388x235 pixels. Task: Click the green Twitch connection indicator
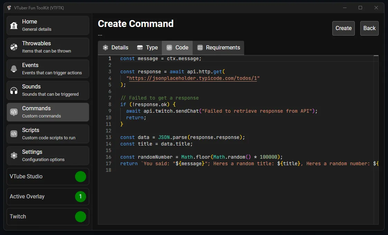coord(80,217)
